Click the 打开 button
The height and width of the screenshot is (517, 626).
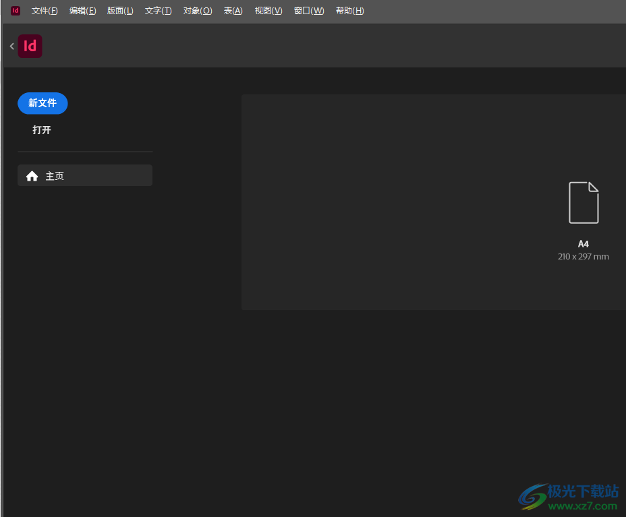42,130
